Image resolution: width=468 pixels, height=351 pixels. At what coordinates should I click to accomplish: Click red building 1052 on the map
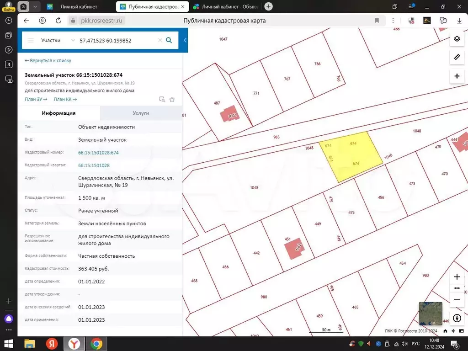(295, 248)
